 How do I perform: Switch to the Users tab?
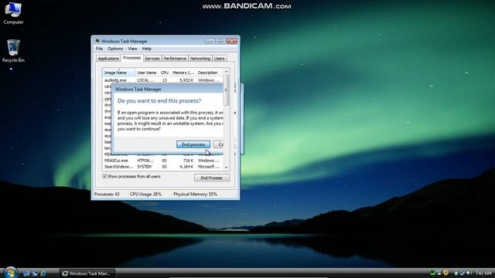pos(220,59)
